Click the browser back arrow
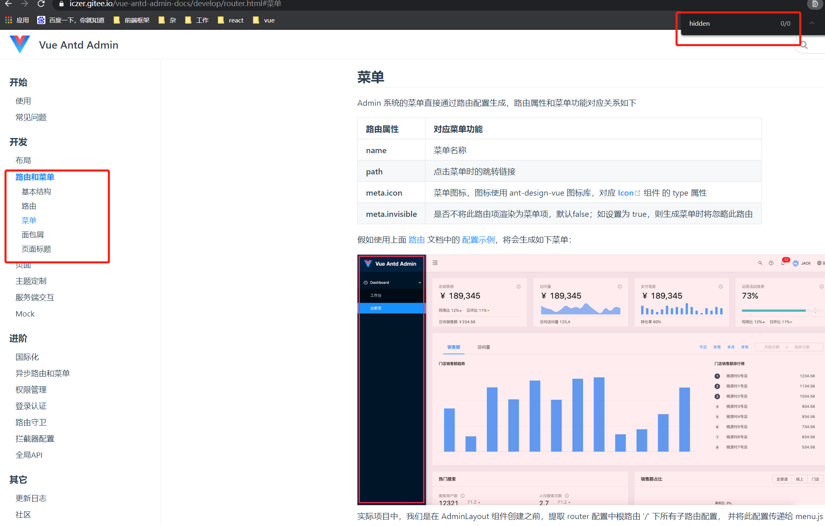Viewport: 825px width, 526px height. (x=9, y=4)
